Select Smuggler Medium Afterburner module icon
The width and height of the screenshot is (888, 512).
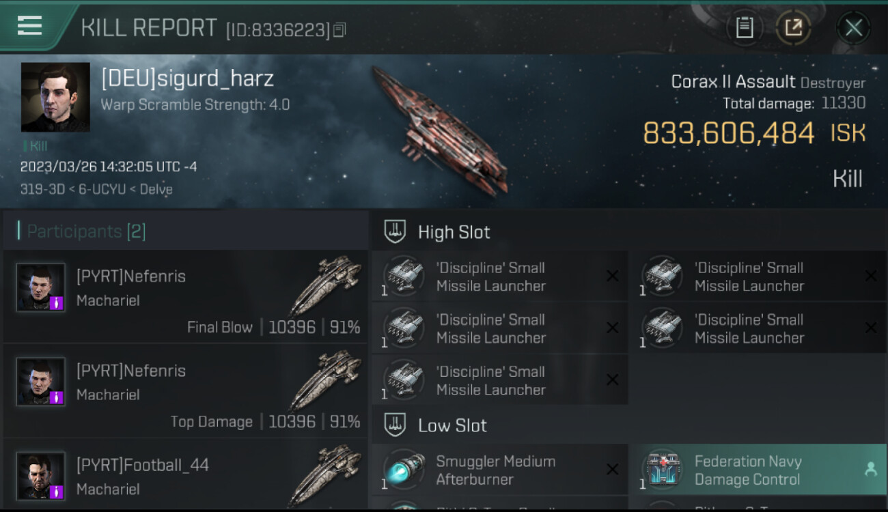tap(403, 470)
